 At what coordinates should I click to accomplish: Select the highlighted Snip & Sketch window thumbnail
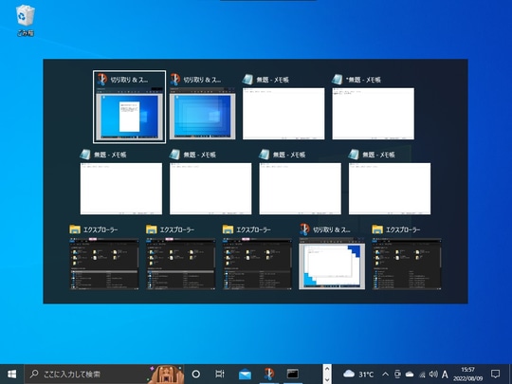click(x=129, y=107)
